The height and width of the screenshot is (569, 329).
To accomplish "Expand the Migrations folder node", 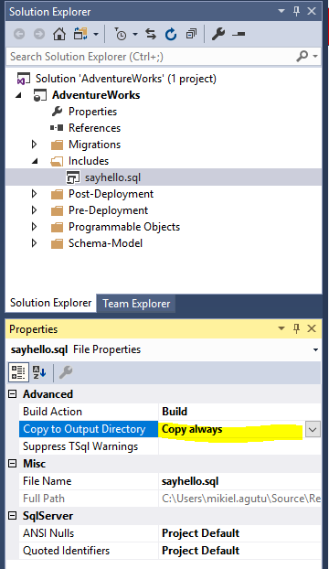I will (34, 145).
